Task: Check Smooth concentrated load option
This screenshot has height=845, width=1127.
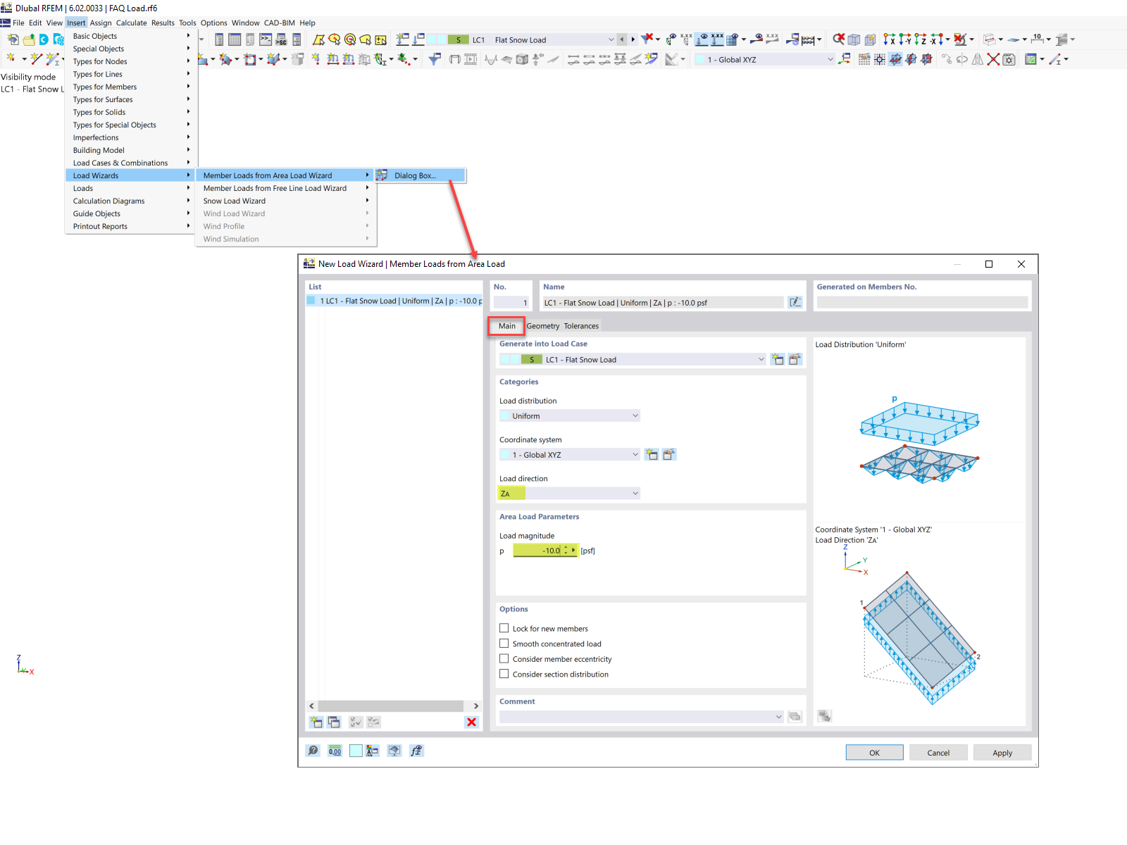Action: pos(504,643)
